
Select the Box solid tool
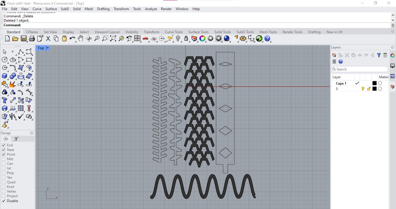coord(5,76)
